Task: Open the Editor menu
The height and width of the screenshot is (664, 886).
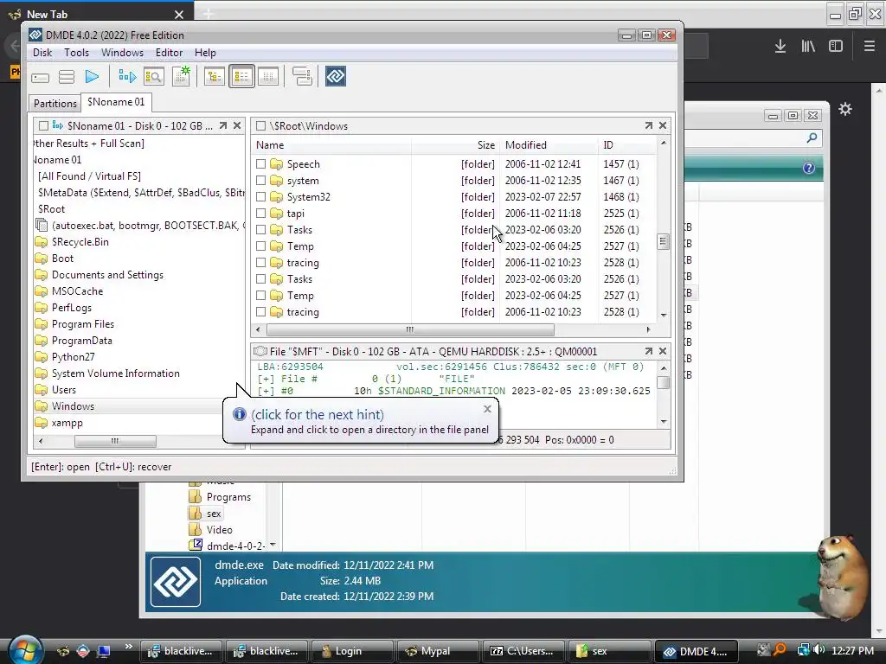Action: [169, 53]
